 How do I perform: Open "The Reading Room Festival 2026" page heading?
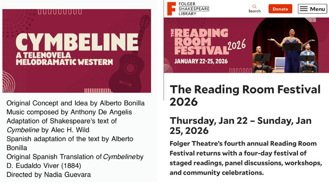[245, 95]
